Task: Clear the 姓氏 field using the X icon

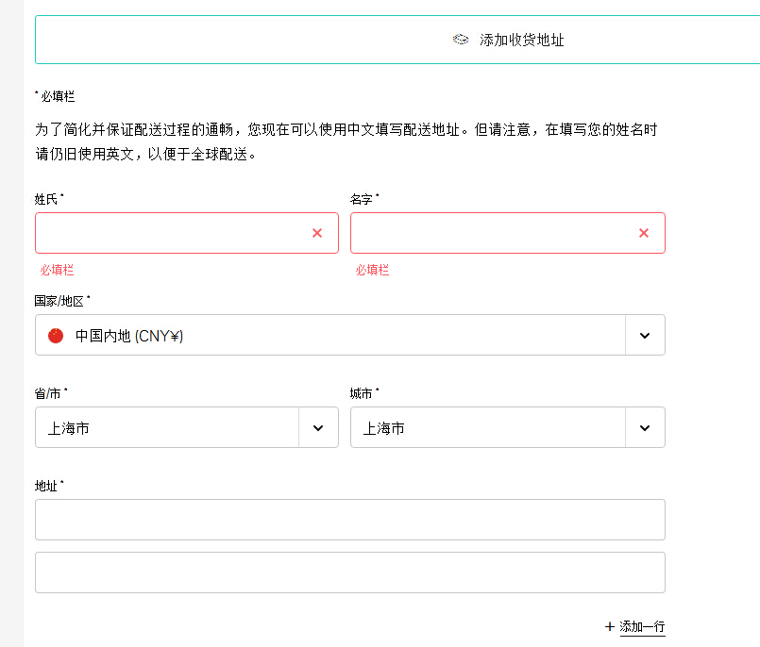Action: [317, 233]
